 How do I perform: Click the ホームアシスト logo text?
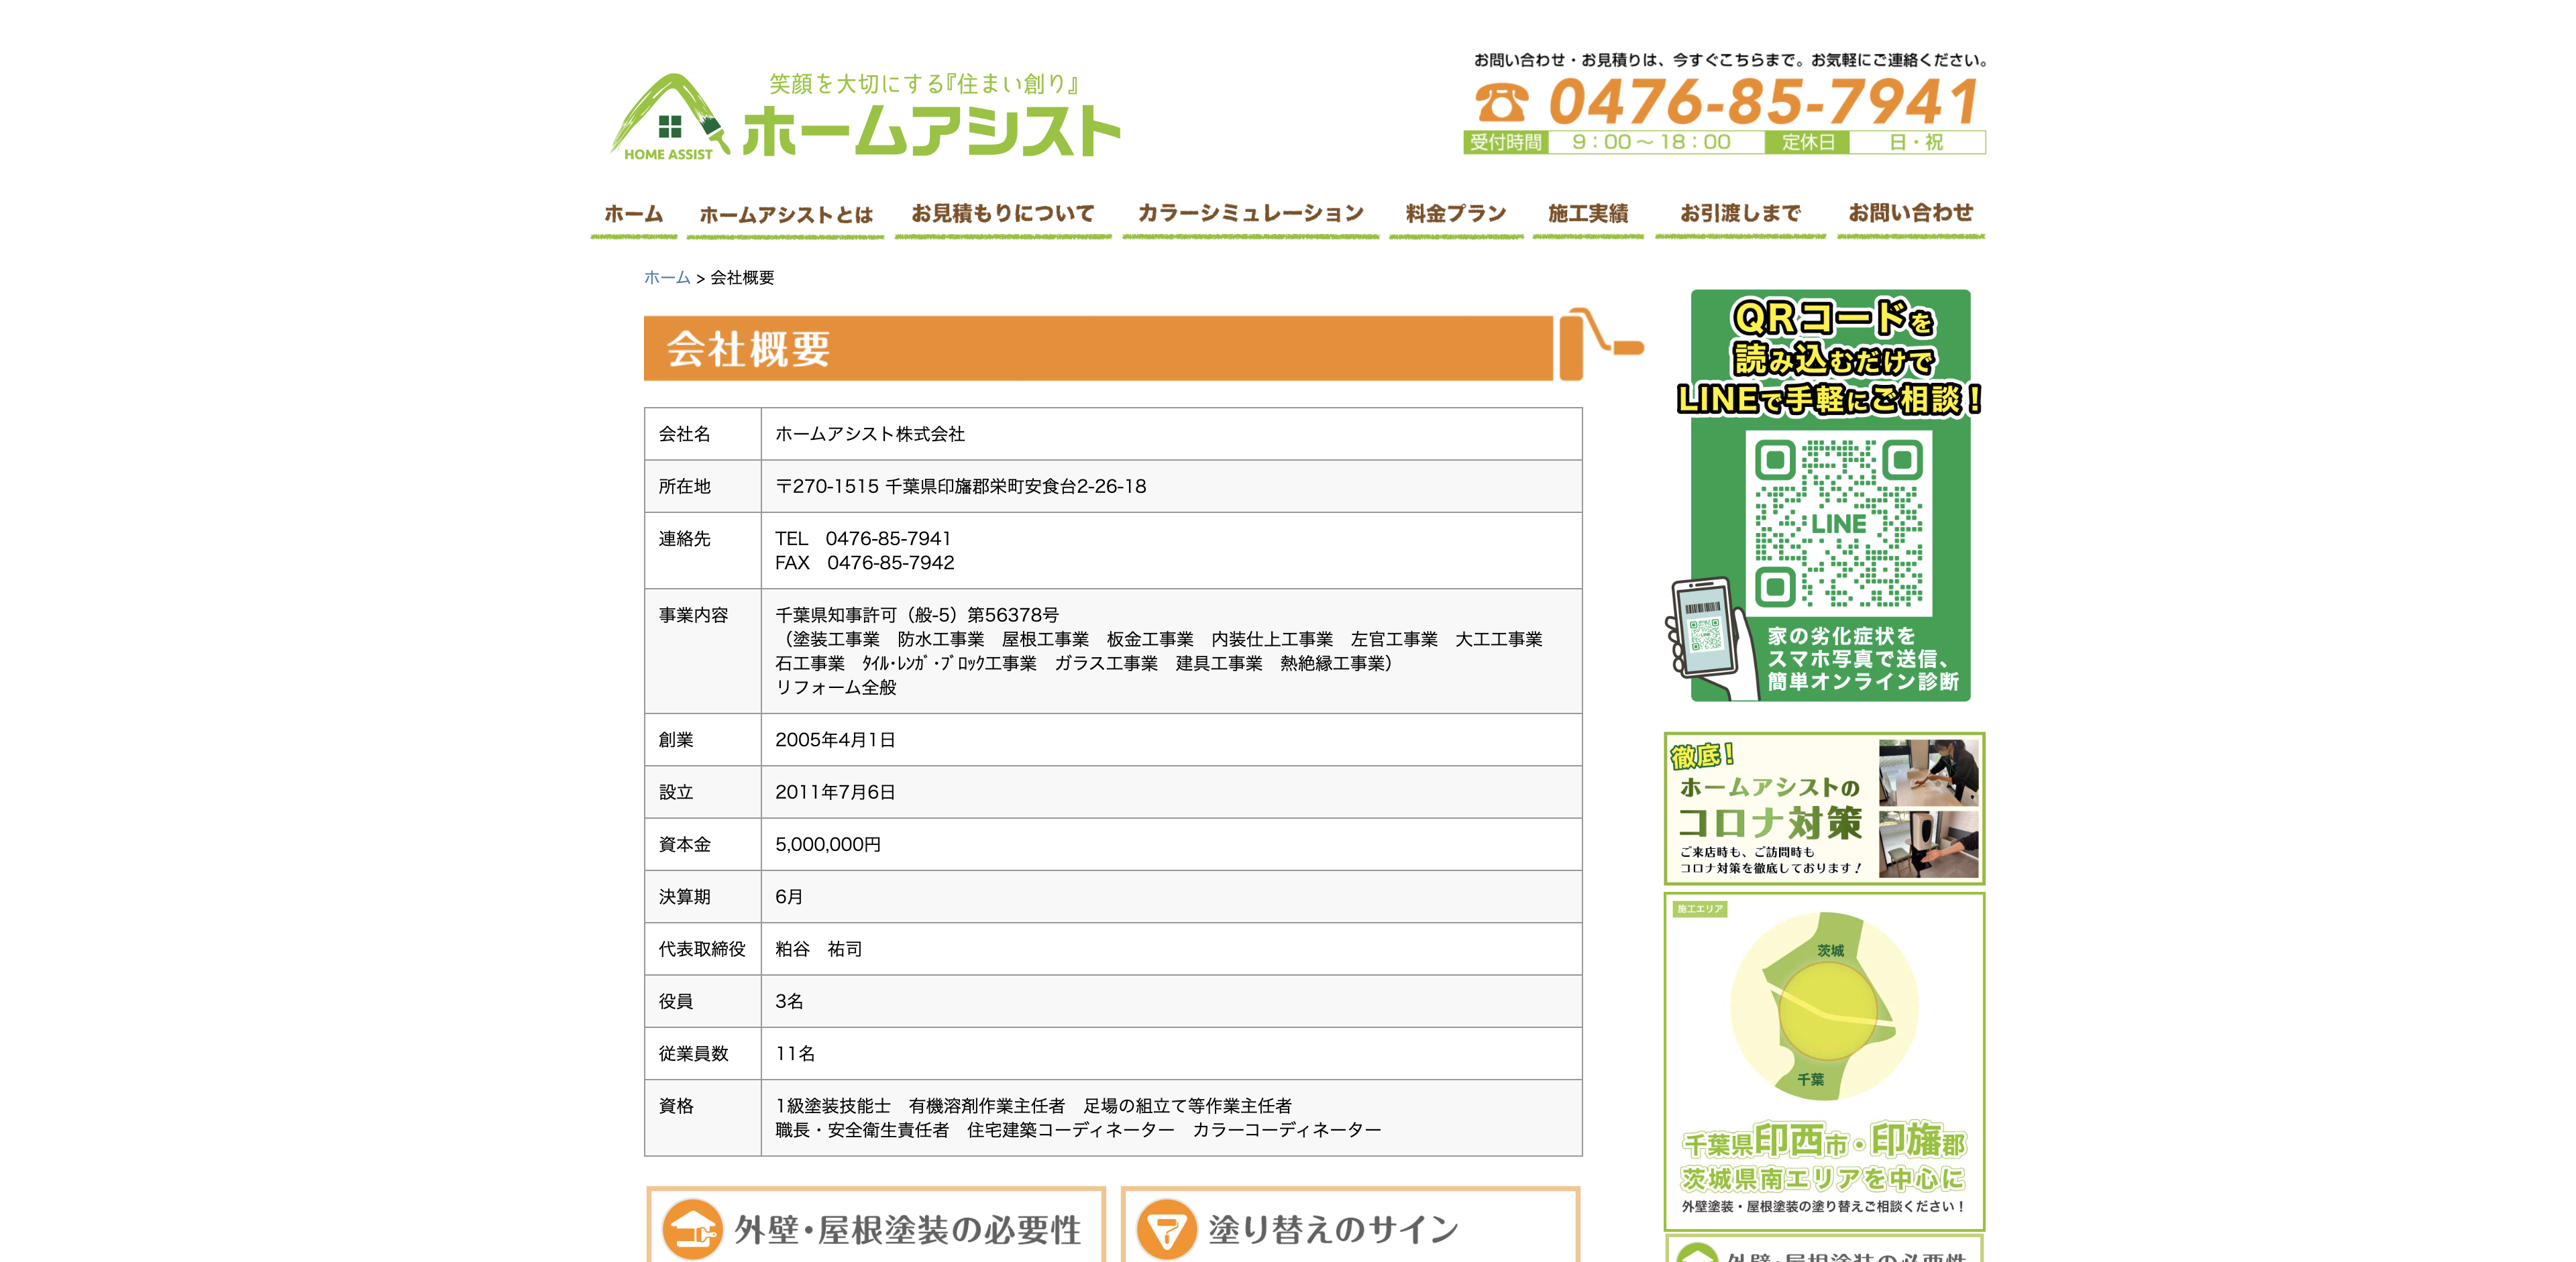click(x=931, y=131)
